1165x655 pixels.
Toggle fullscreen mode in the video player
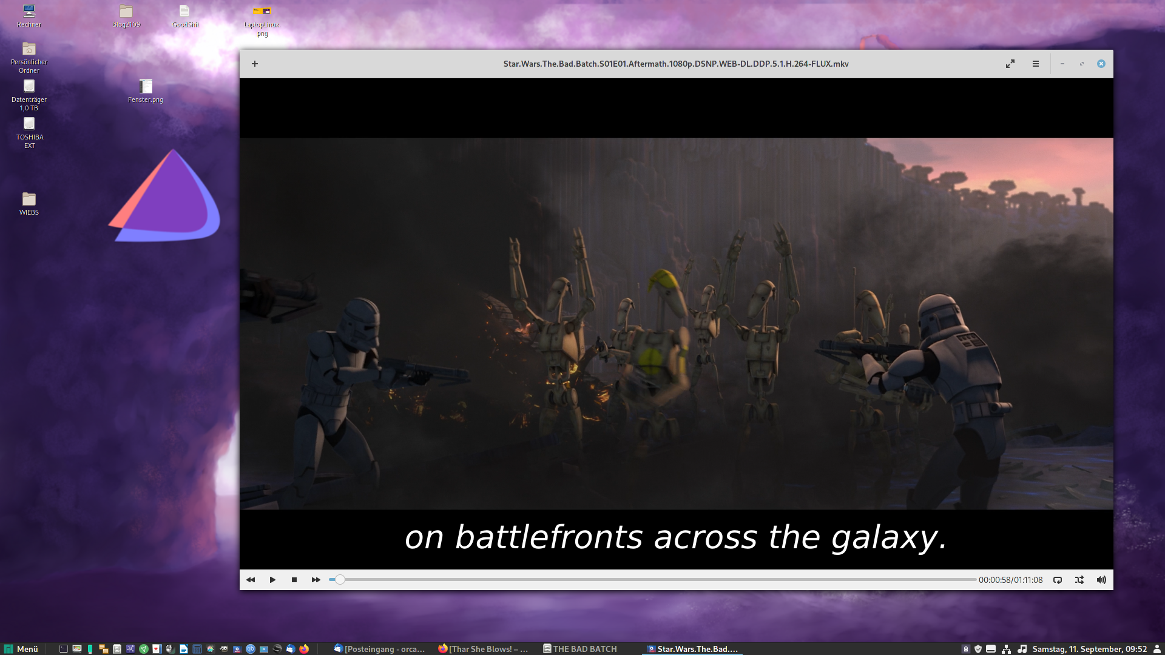[x=1010, y=64]
